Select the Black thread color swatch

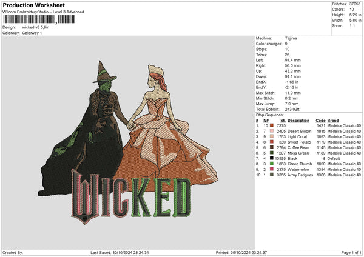(272, 158)
